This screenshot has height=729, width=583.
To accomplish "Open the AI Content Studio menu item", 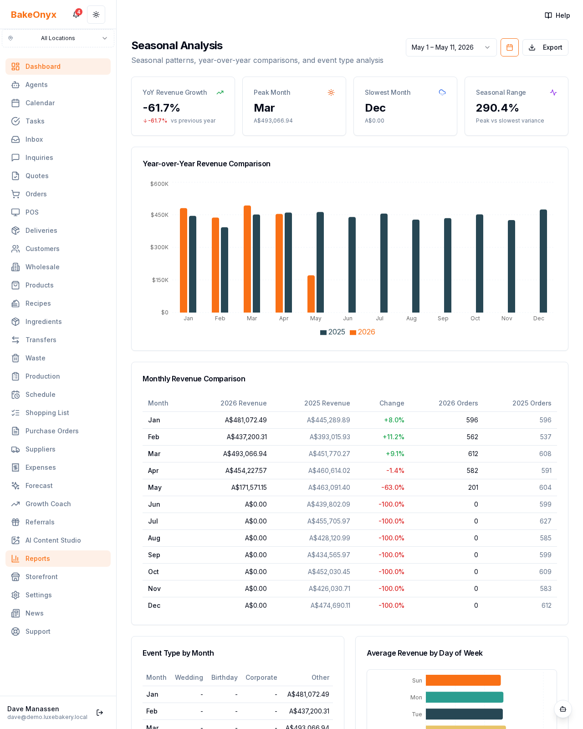I will 58,540.
